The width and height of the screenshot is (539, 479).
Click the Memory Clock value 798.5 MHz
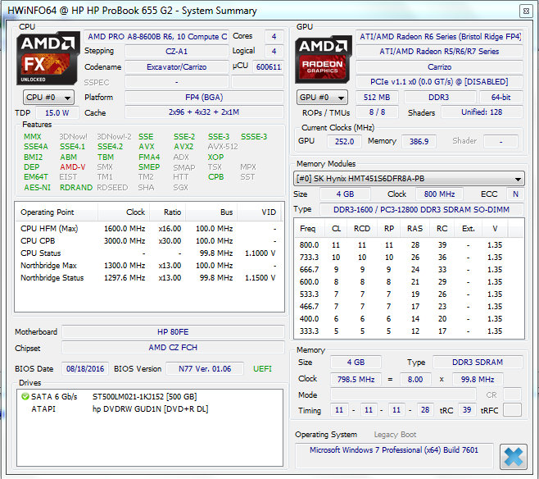coord(356,379)
